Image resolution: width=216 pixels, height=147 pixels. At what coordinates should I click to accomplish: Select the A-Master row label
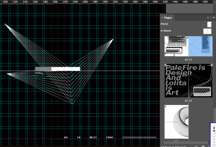click(166, 31)
